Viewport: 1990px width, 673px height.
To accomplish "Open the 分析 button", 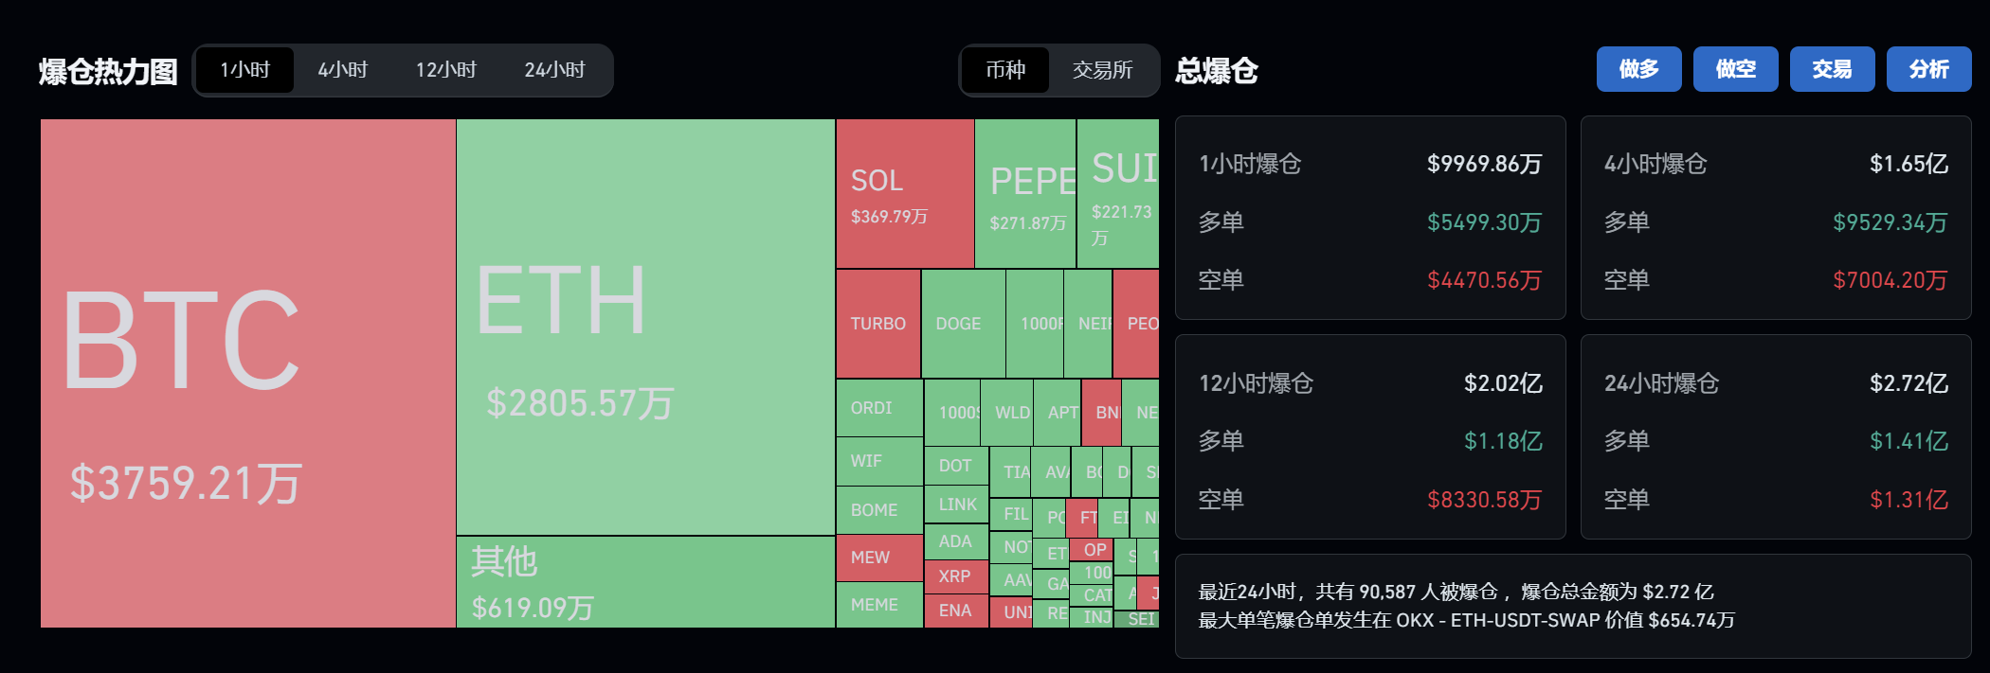I will pyautogui.click(x=1928, y=69).
